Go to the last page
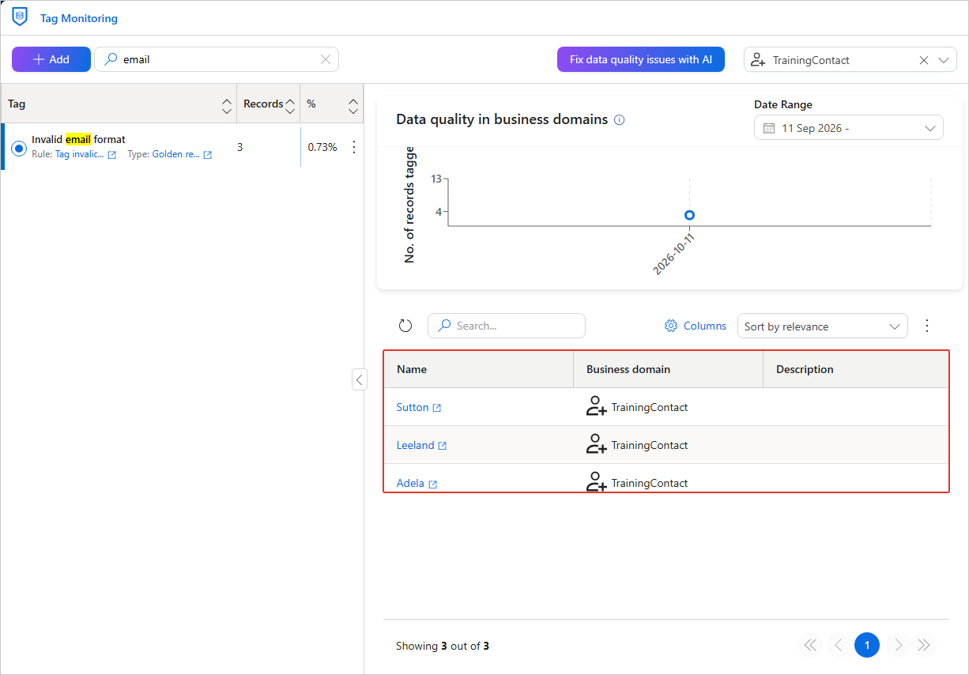 pyautogui.click(x=924, y=646)
